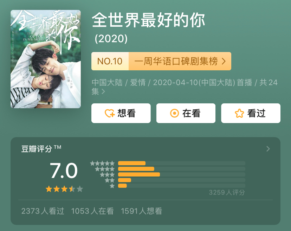Tap the NO.10 rank badge
The width and height of the screenshot is (291, 231).
(110, 61)
